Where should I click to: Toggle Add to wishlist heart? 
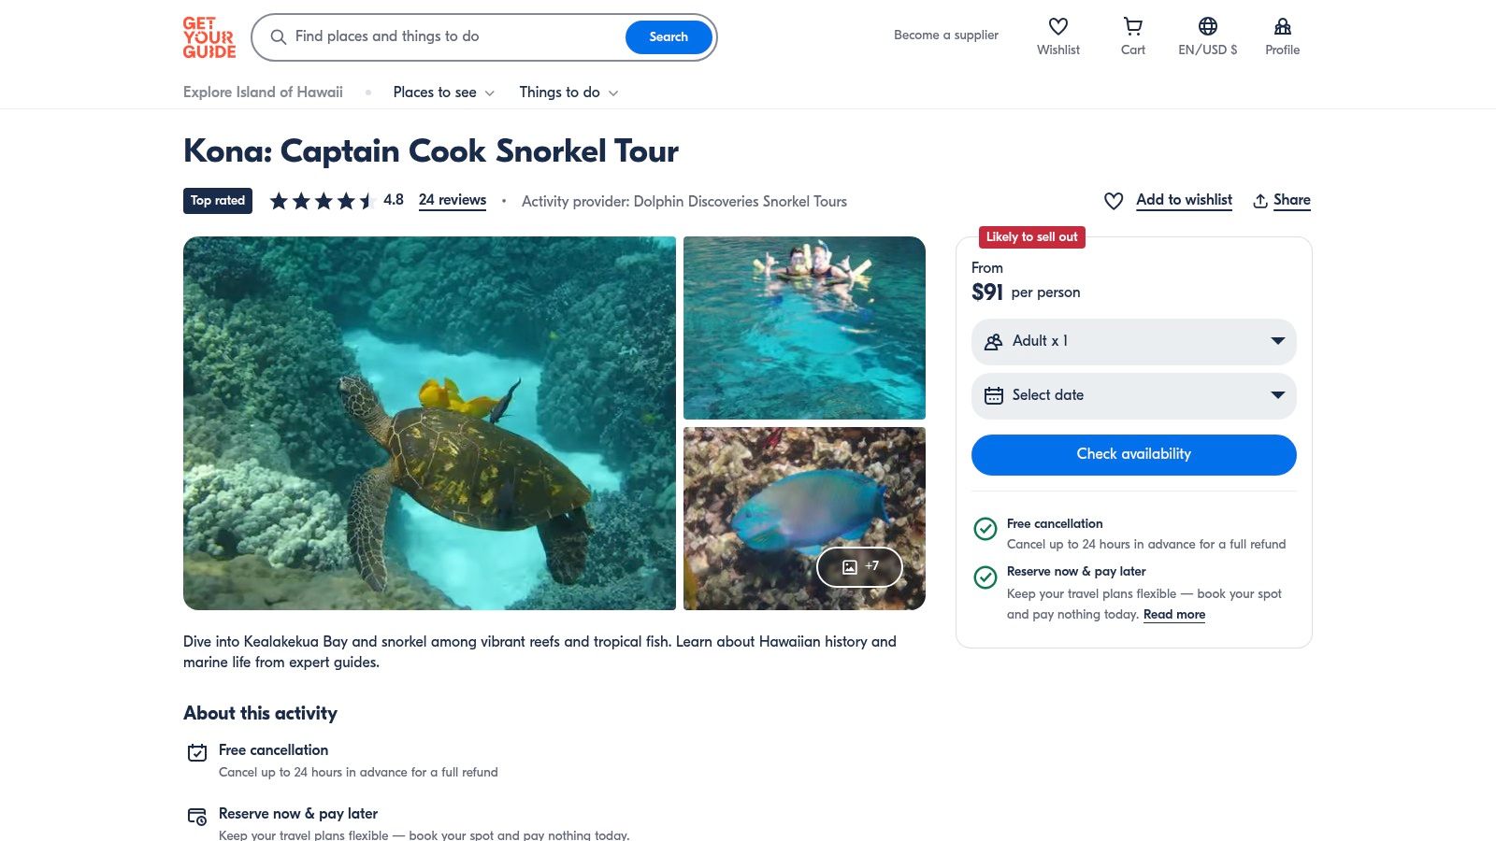point(1114,201)
